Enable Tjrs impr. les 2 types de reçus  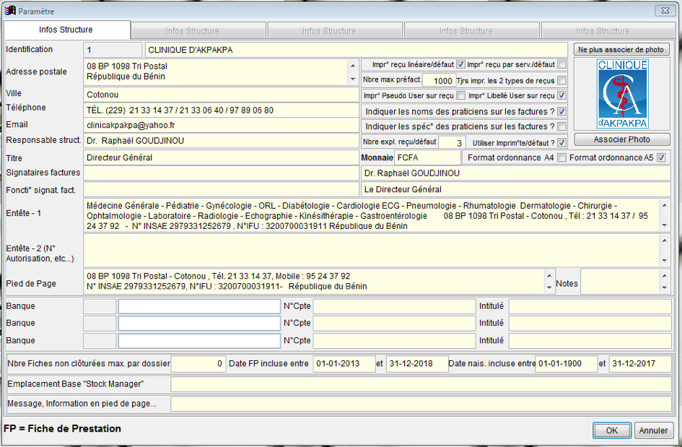tap(561, 80)
